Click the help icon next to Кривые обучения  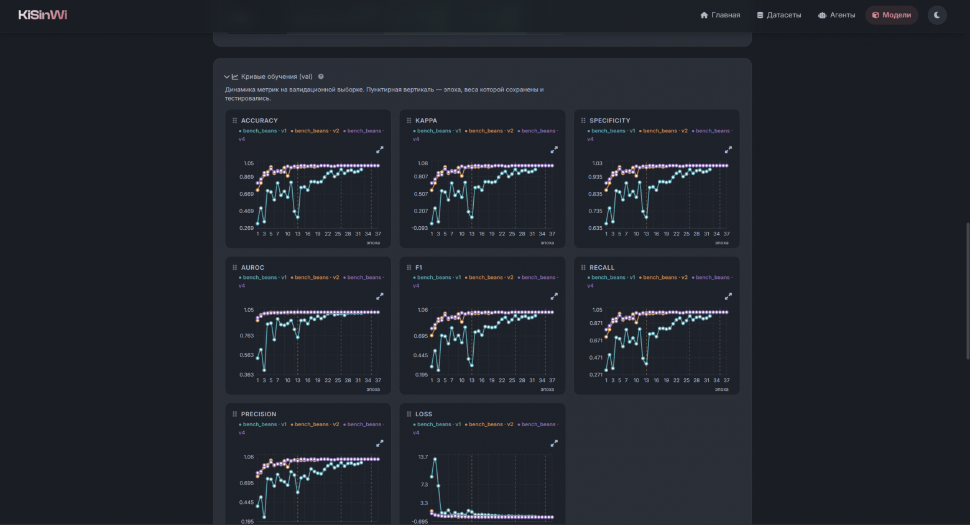coord(321,77)
